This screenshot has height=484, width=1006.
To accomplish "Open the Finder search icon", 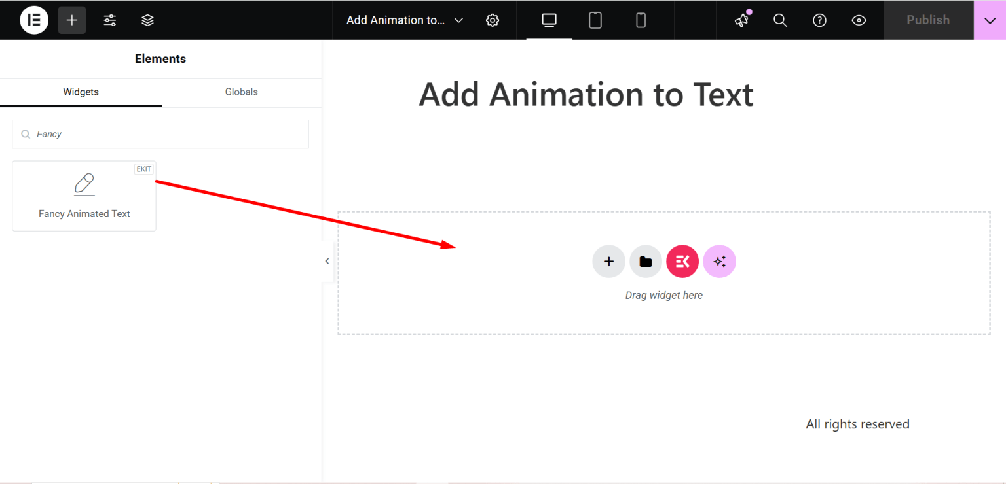I will click(780, 20).
